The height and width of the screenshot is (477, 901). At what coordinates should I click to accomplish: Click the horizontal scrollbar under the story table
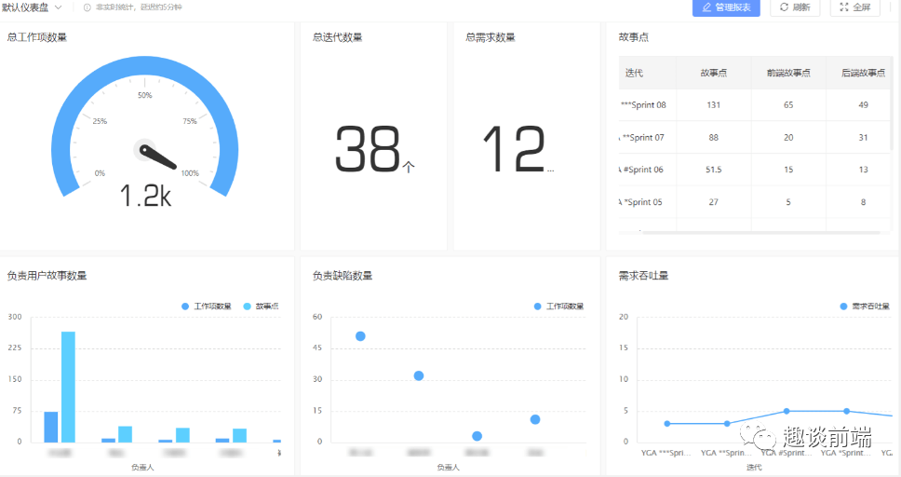point(759,231)
